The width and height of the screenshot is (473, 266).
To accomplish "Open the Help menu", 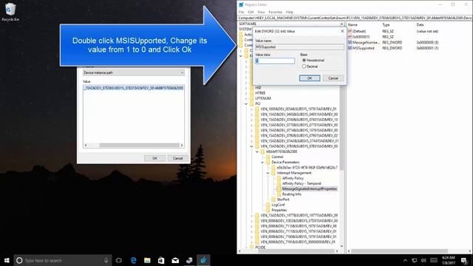I will (290, 12).
